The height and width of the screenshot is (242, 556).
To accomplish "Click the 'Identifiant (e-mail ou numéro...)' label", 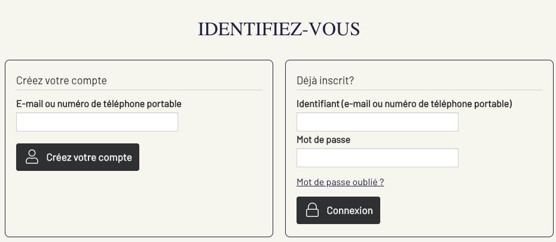I will point(404,104).
